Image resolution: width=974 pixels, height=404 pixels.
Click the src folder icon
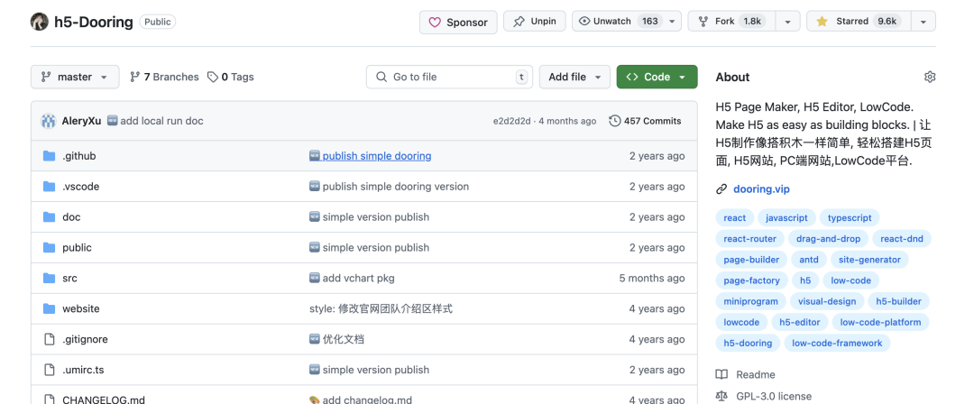49,278
